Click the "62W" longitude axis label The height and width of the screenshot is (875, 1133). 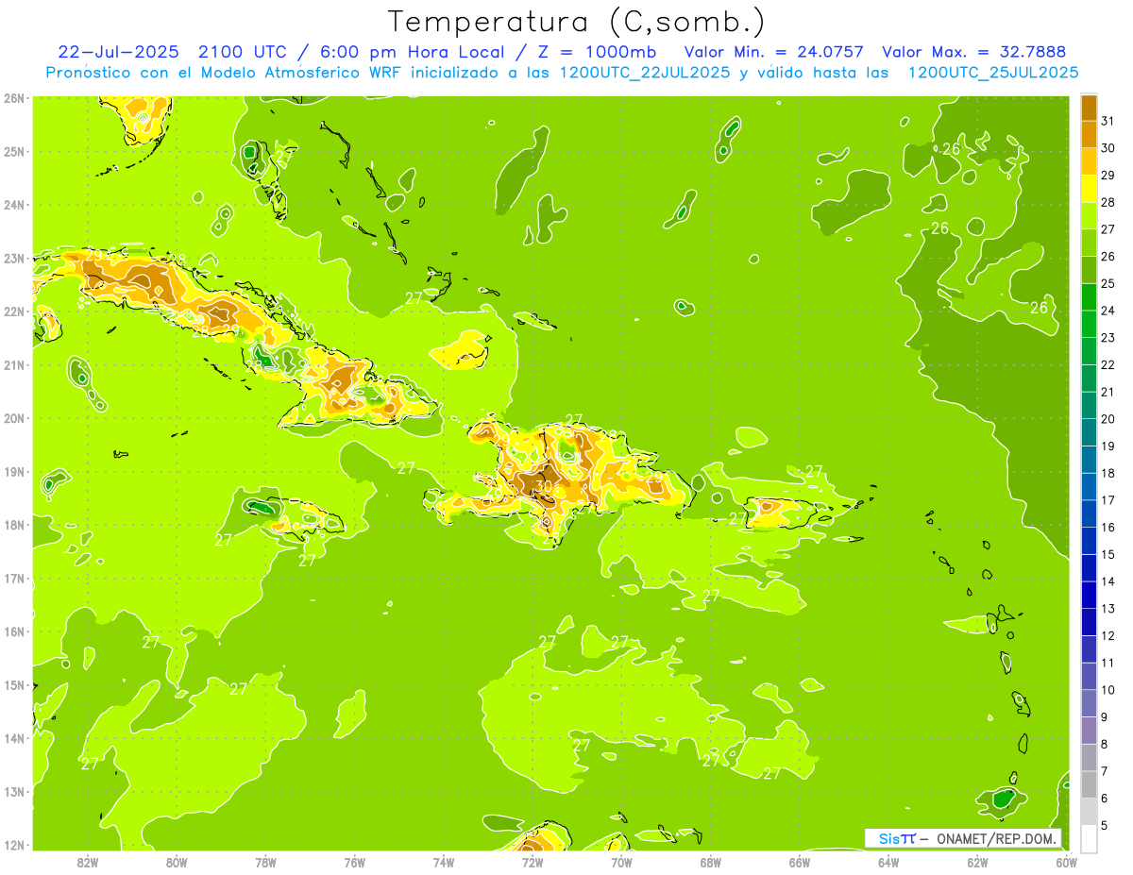(x=977, y=862)
